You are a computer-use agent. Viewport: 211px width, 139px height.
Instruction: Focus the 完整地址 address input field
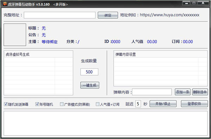(60, 15)
